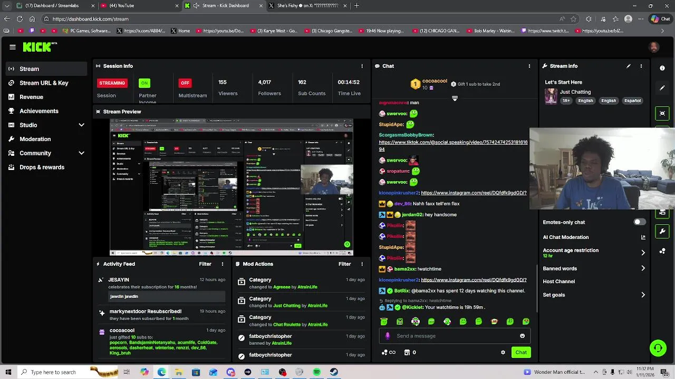The width and height of the screenshot is (675, 379).
Task: Switch to the YouTube browser tab
Action: click(140, 6)
